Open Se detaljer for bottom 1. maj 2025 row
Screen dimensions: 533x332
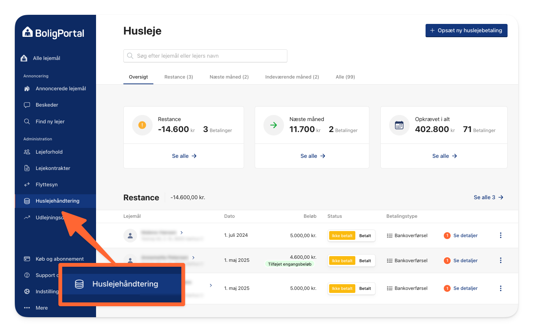coord(465,288)
